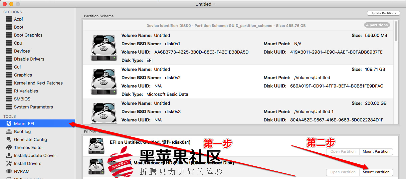
Task: Open Partition for EFI on disk0s1
Action: pos(343,151)
